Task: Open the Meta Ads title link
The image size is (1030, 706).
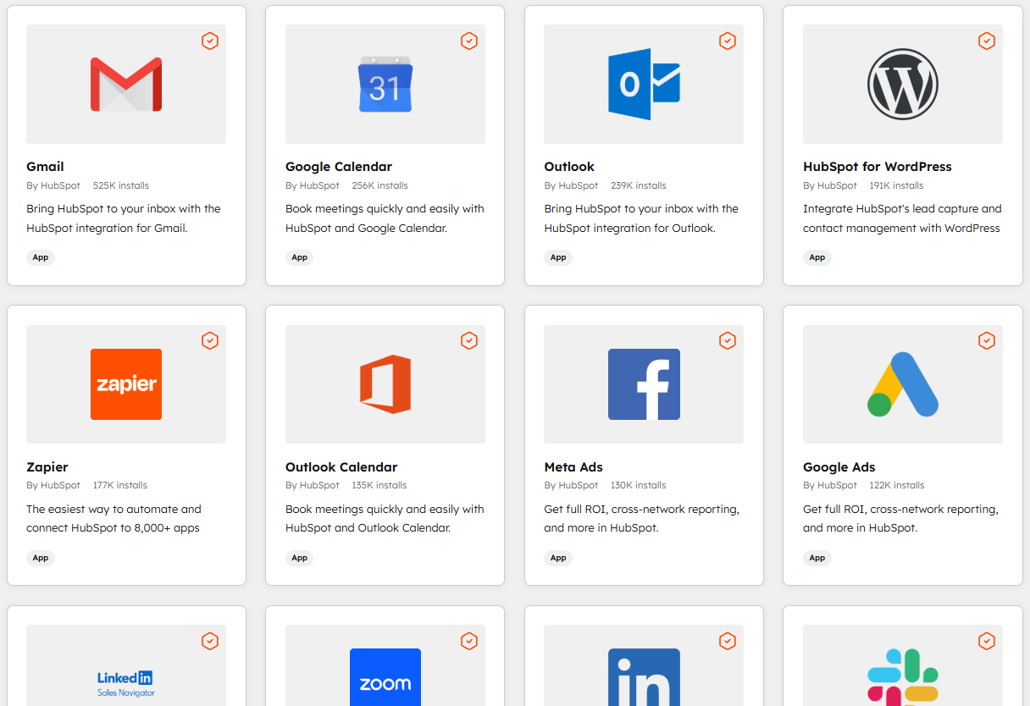Action: click(x=573, y=467)
